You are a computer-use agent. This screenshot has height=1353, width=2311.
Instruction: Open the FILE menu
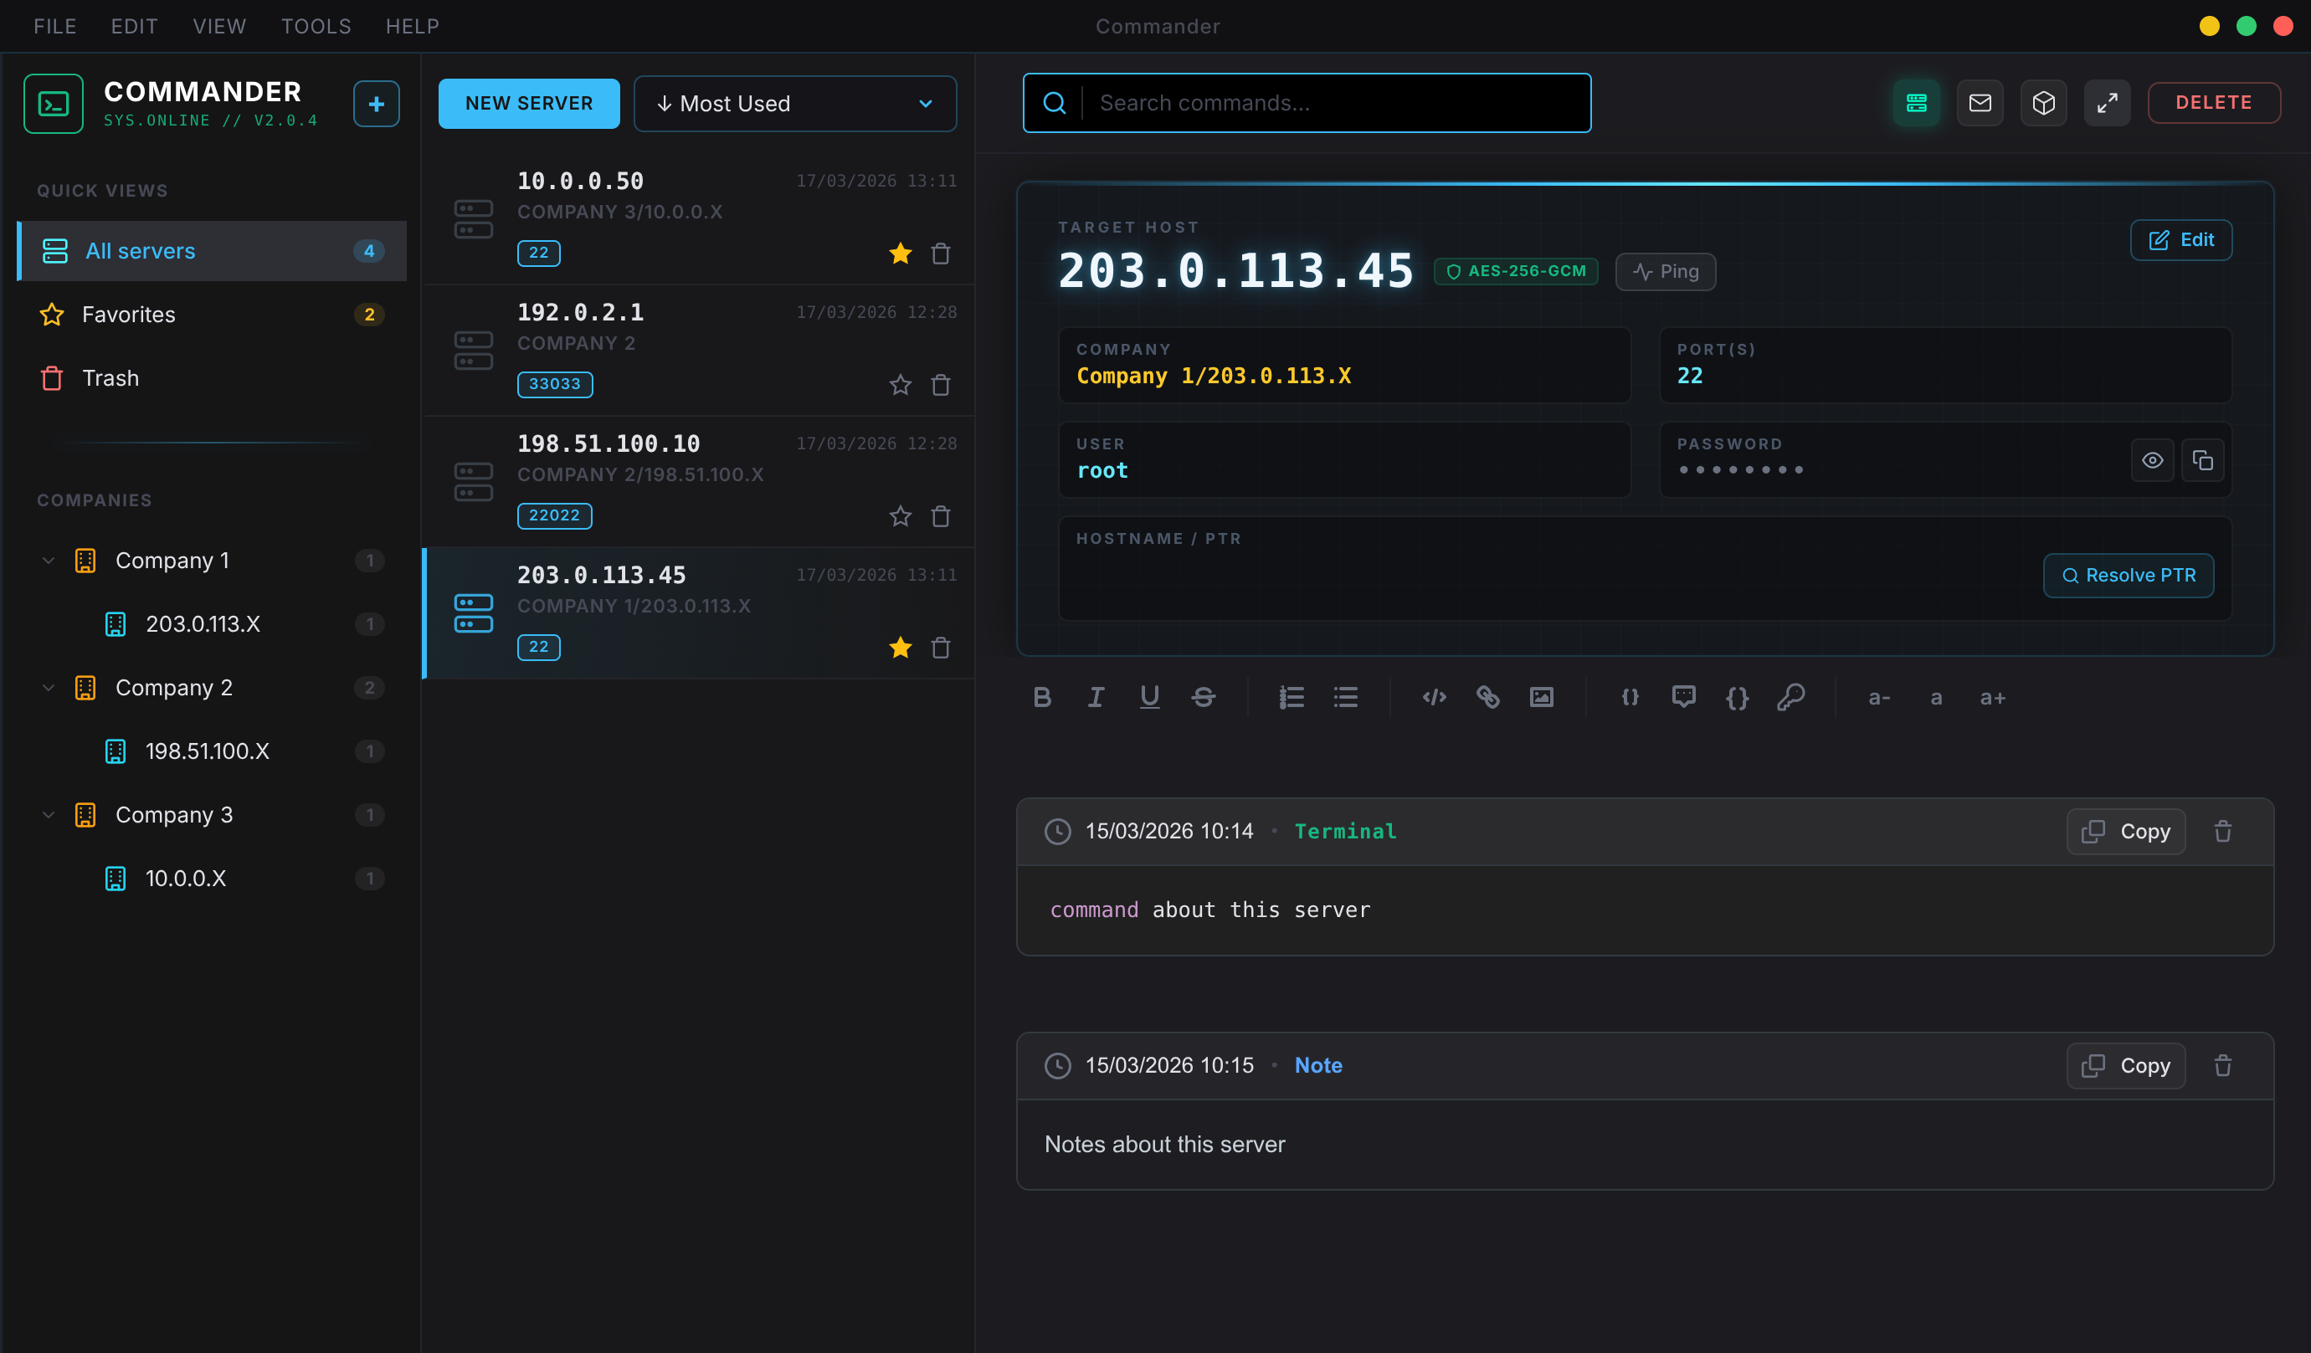pos(55,27)
